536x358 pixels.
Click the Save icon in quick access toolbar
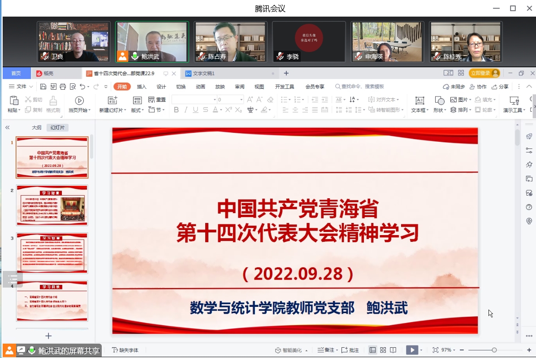[43, 87]
